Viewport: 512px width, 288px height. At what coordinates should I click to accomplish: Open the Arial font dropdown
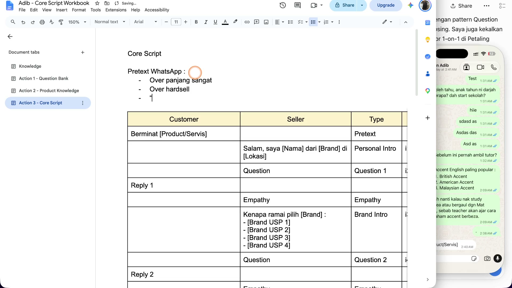pyautogui.click(x=146, y=22)
